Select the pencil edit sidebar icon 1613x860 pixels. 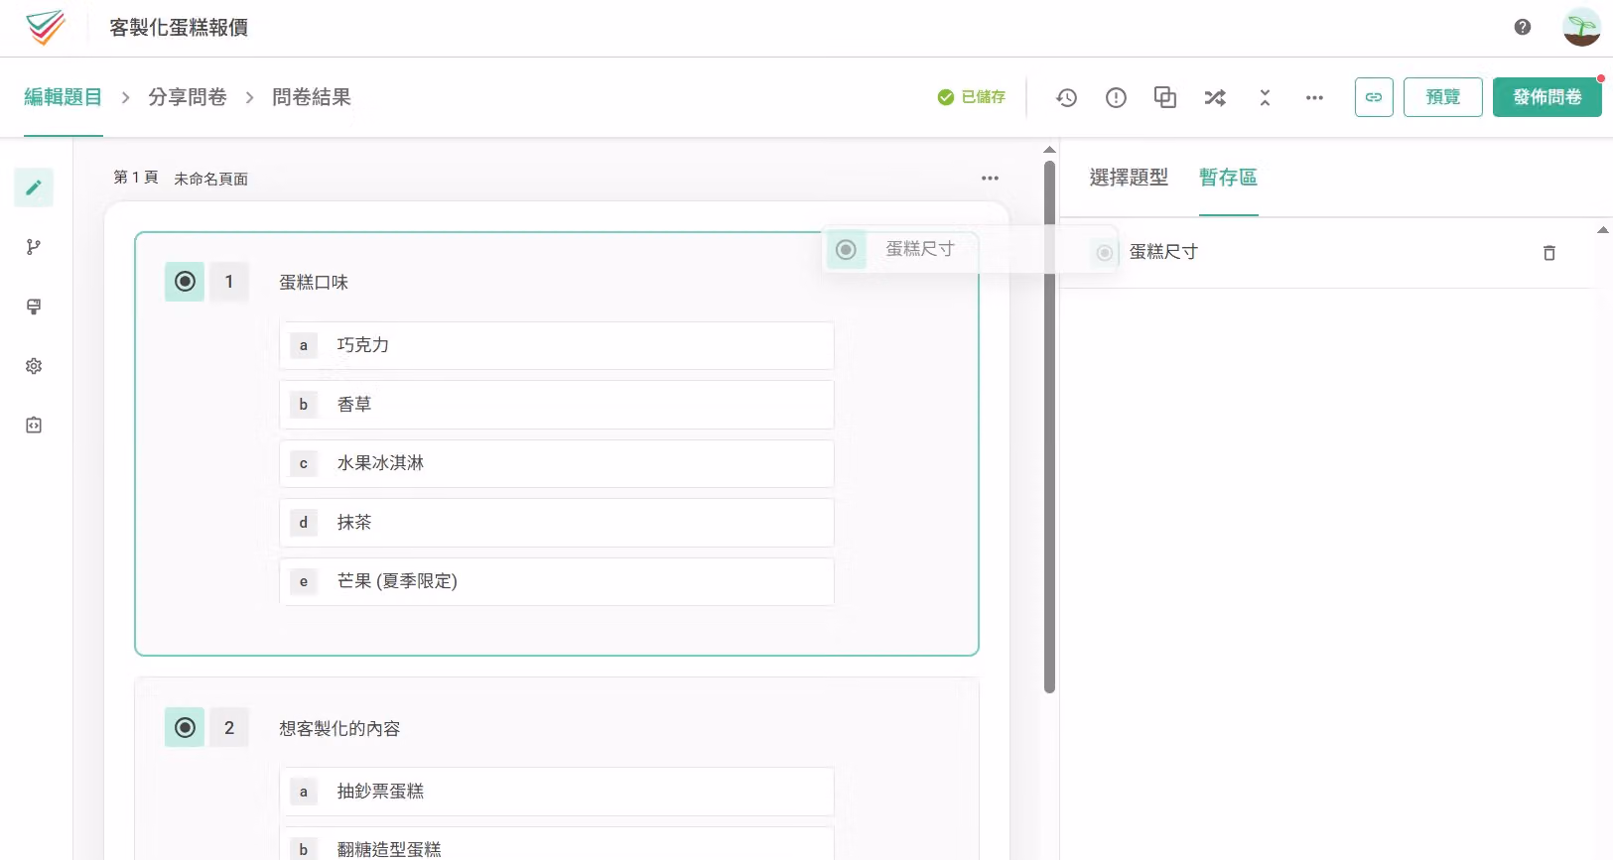pos(34,187)
